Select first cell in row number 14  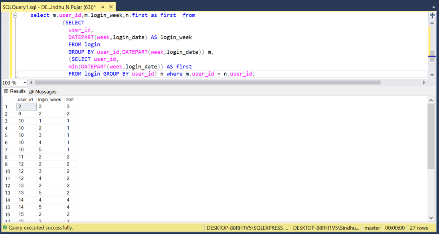pyautogui.click(x=71, y=200)
